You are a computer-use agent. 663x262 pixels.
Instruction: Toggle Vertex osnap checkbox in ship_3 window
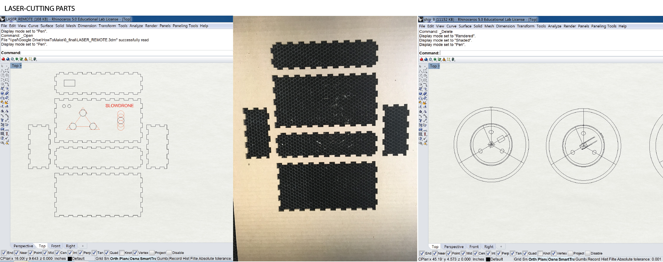[x=554, y=253]
